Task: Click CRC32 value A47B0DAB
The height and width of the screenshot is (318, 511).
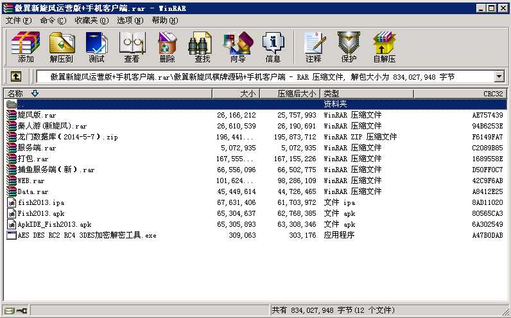Action: (x=487, y=235)
